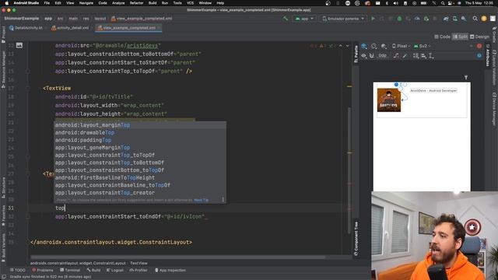This screenshot has width=498, height=280.
Task: Click the Make Project hammer icon
Action: coord(286,19)
